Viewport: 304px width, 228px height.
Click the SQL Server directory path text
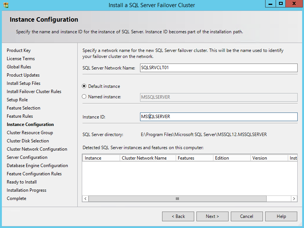pos(204,135)
